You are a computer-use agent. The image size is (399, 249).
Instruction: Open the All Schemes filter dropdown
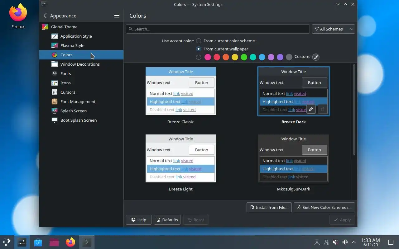pos(334,29)
